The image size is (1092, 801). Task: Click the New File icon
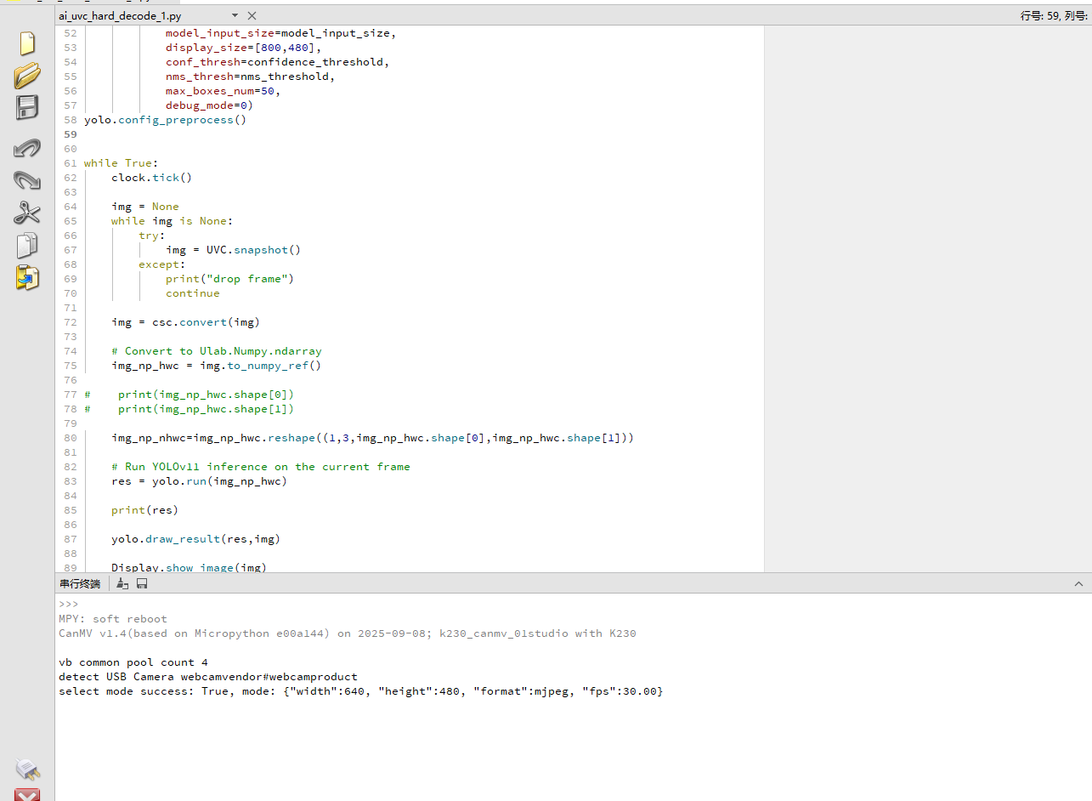[27, 43]
